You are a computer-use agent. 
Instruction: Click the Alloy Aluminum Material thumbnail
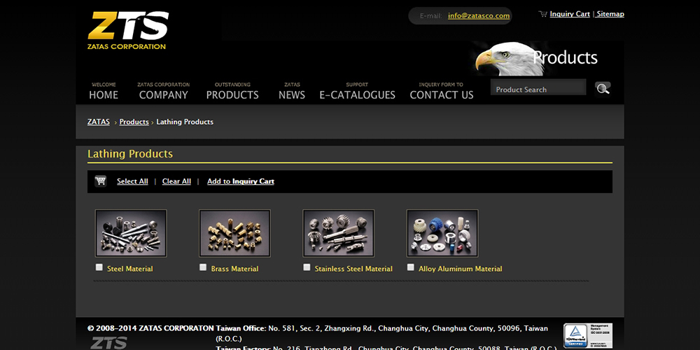442,234
